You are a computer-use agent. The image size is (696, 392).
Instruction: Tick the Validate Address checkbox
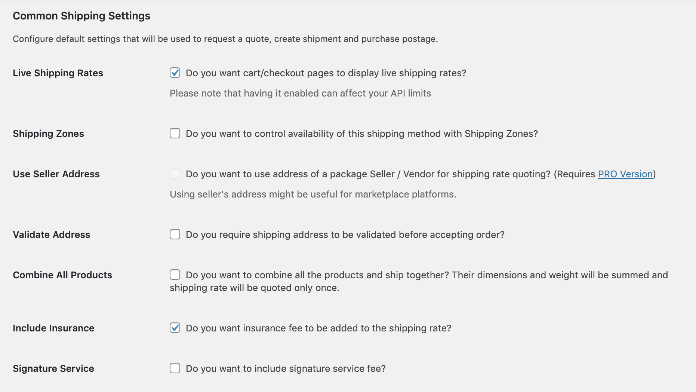(x=175, y=234)
